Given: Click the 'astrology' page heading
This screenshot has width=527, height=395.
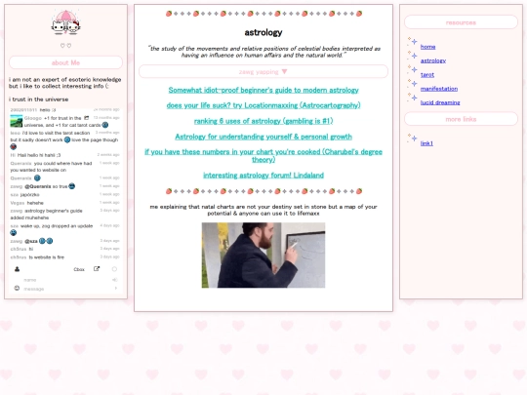Looking at the screenshot, I should click(263, 32).
